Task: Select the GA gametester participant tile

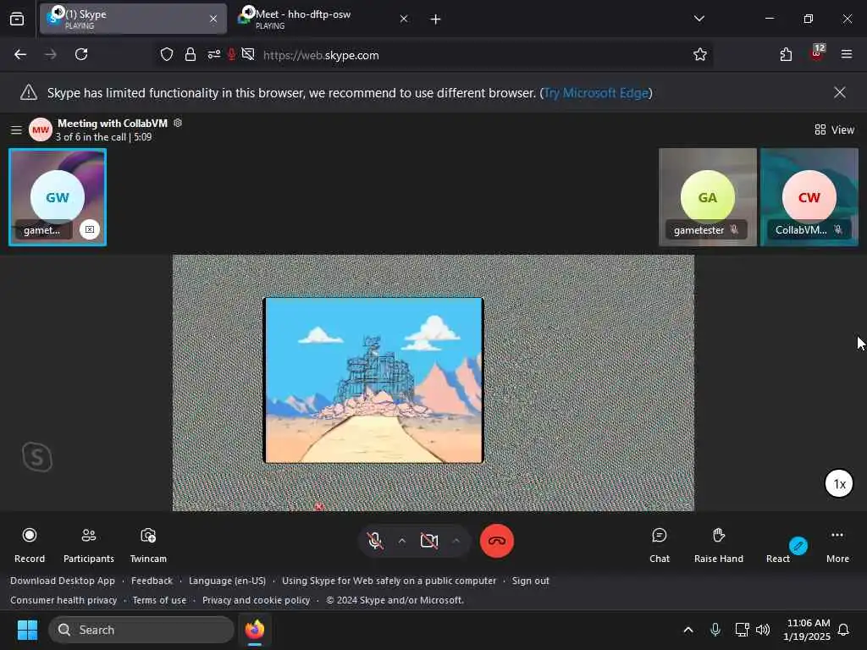Action: [x=707, y=196]
